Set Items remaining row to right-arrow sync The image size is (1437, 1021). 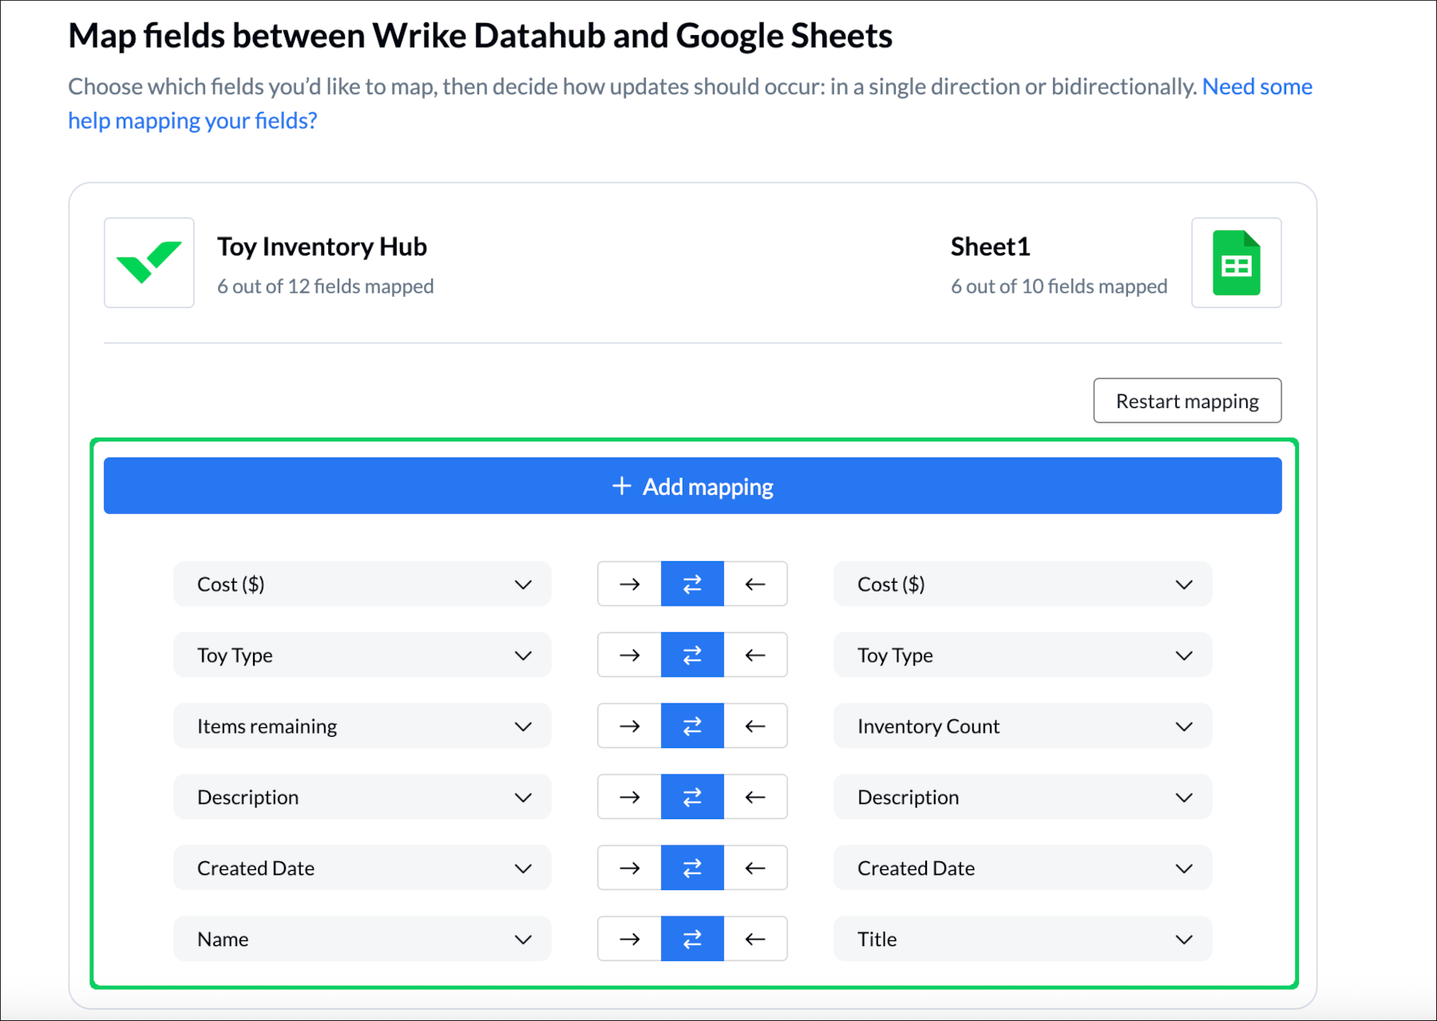pyautogui.click(x=629, y=726)
